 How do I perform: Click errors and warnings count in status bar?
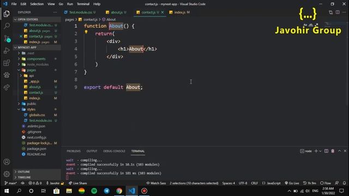point(35,183)
